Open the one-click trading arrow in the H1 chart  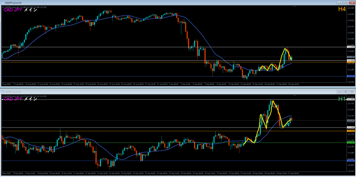[x=3, y=96]
